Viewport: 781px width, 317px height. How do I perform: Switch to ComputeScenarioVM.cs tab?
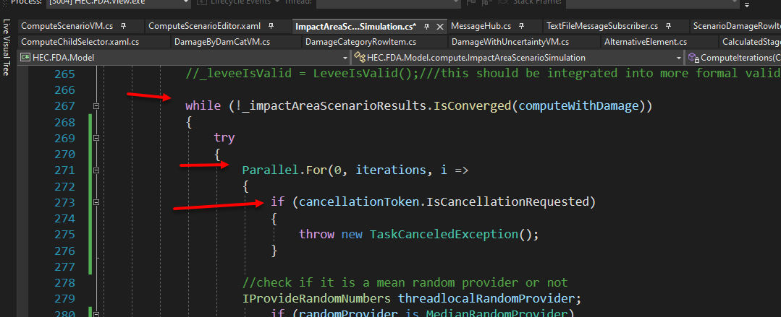[67, 26]
